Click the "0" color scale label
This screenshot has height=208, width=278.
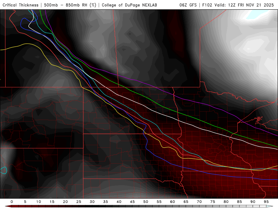point(12,202)
